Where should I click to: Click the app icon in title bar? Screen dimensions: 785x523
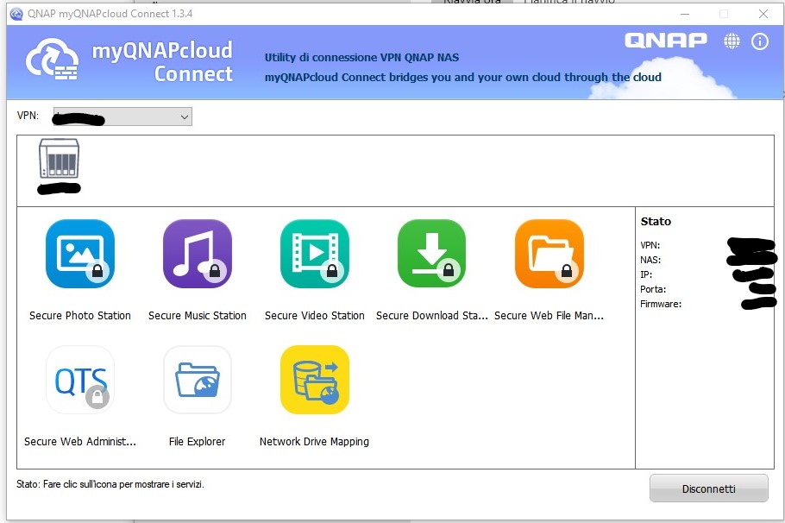pos(16,14)
